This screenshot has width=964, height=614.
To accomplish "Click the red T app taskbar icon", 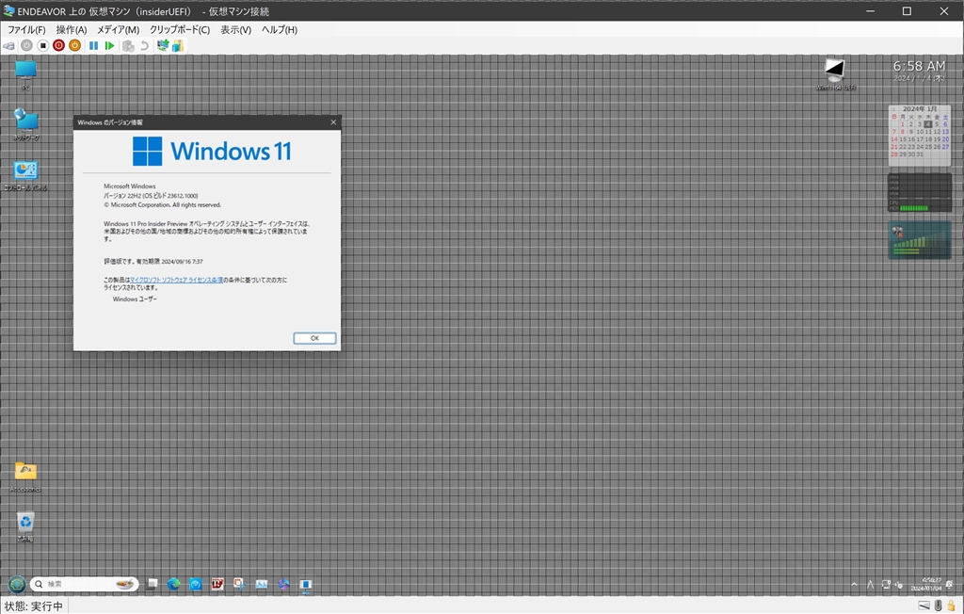I will click(x=217, y=584).
